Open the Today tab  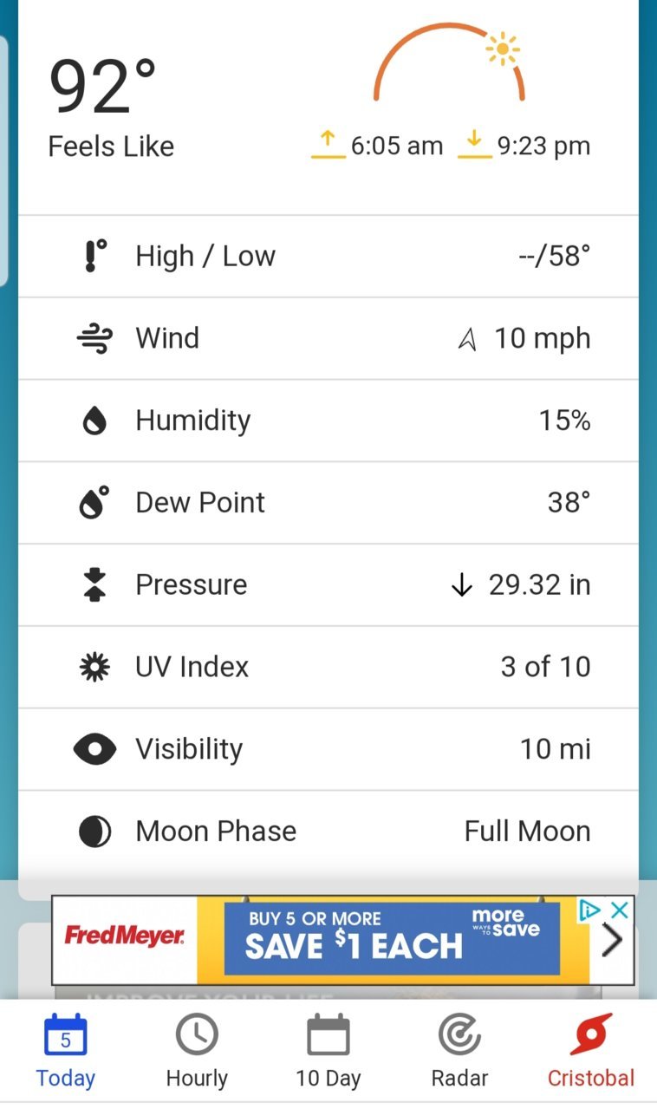pos(65,1051)
